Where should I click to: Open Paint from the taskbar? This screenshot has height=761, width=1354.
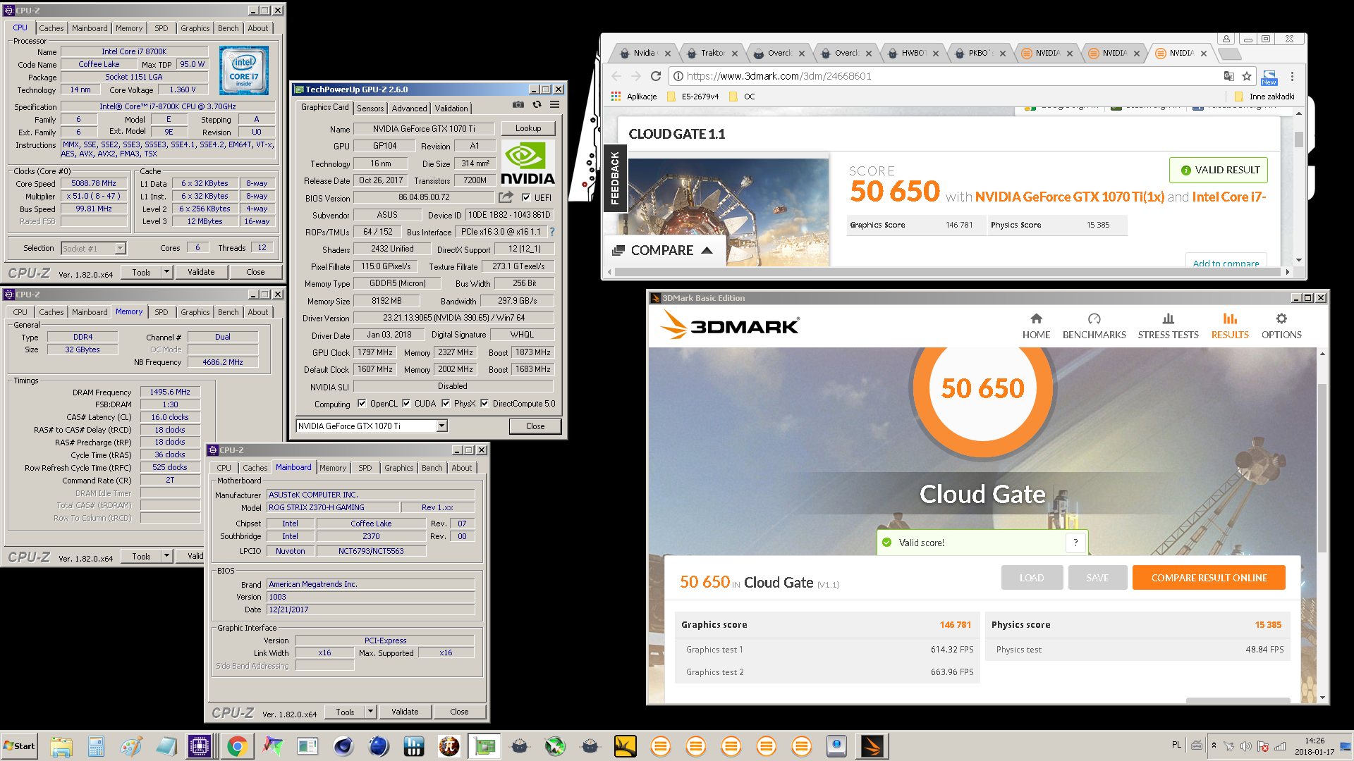pyautogui.click(x=131, y=746)
